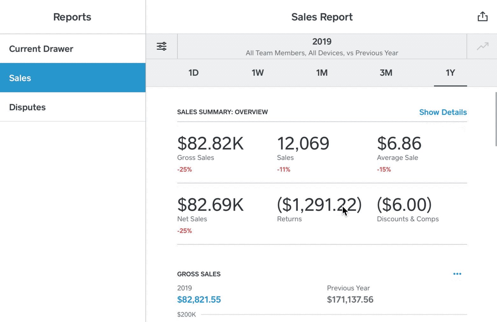Select the 1M time range tab
The width and height of the screenshot is (497, 322).
[x=322, y=73]
